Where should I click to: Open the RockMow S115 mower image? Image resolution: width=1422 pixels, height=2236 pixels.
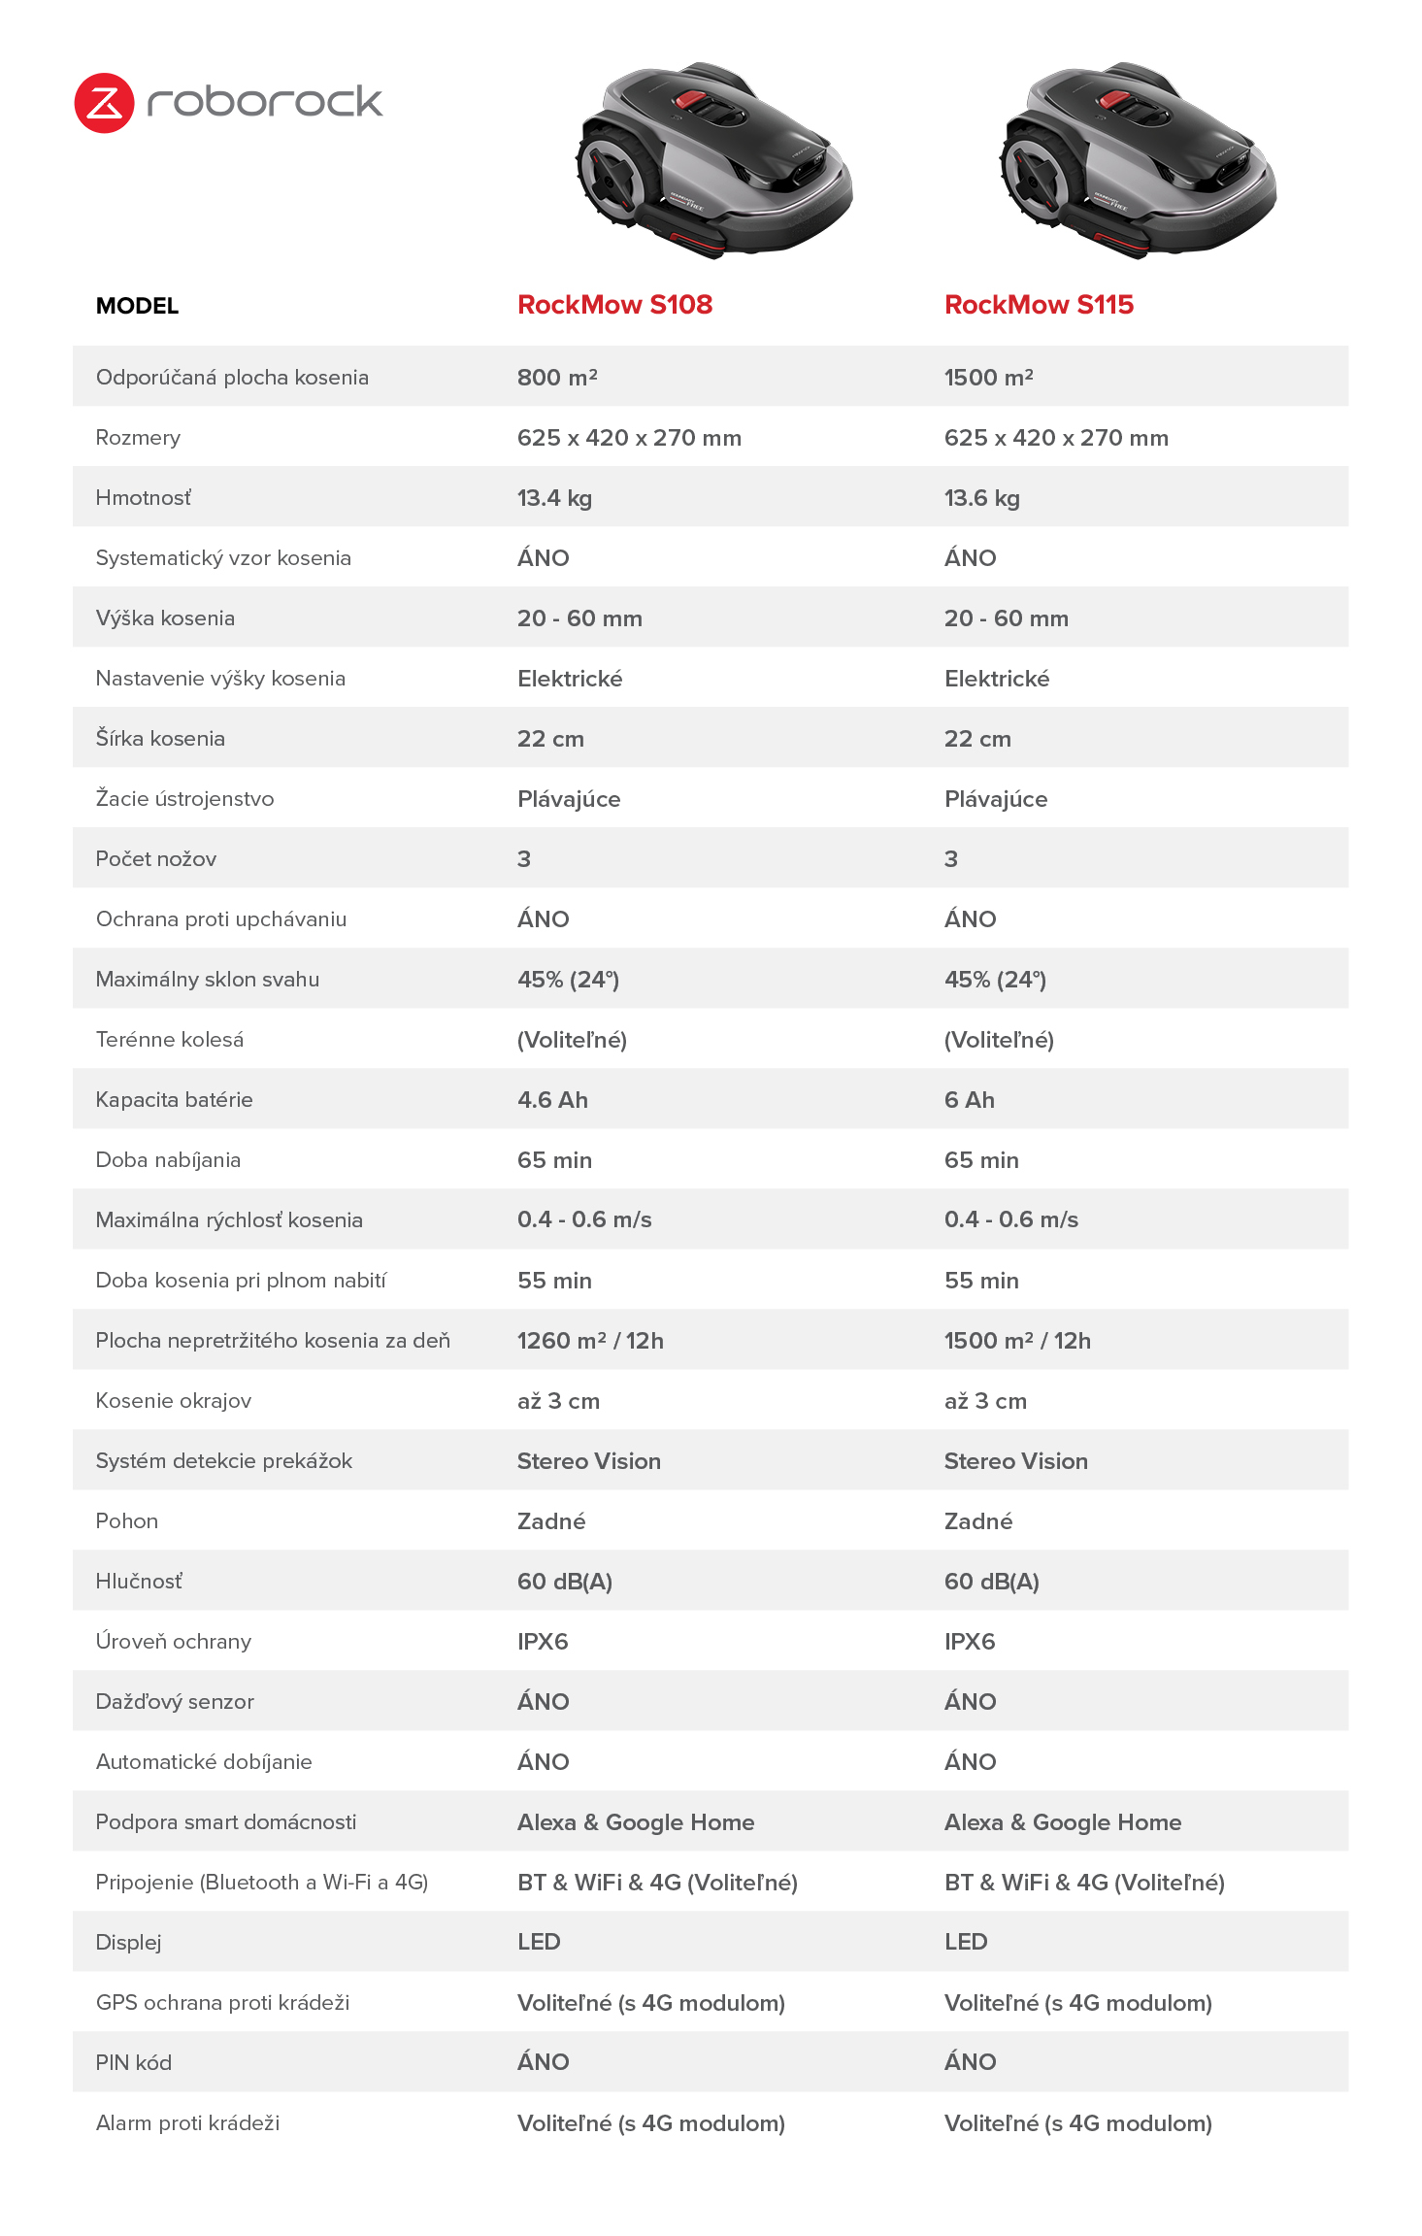(1138, 160)
